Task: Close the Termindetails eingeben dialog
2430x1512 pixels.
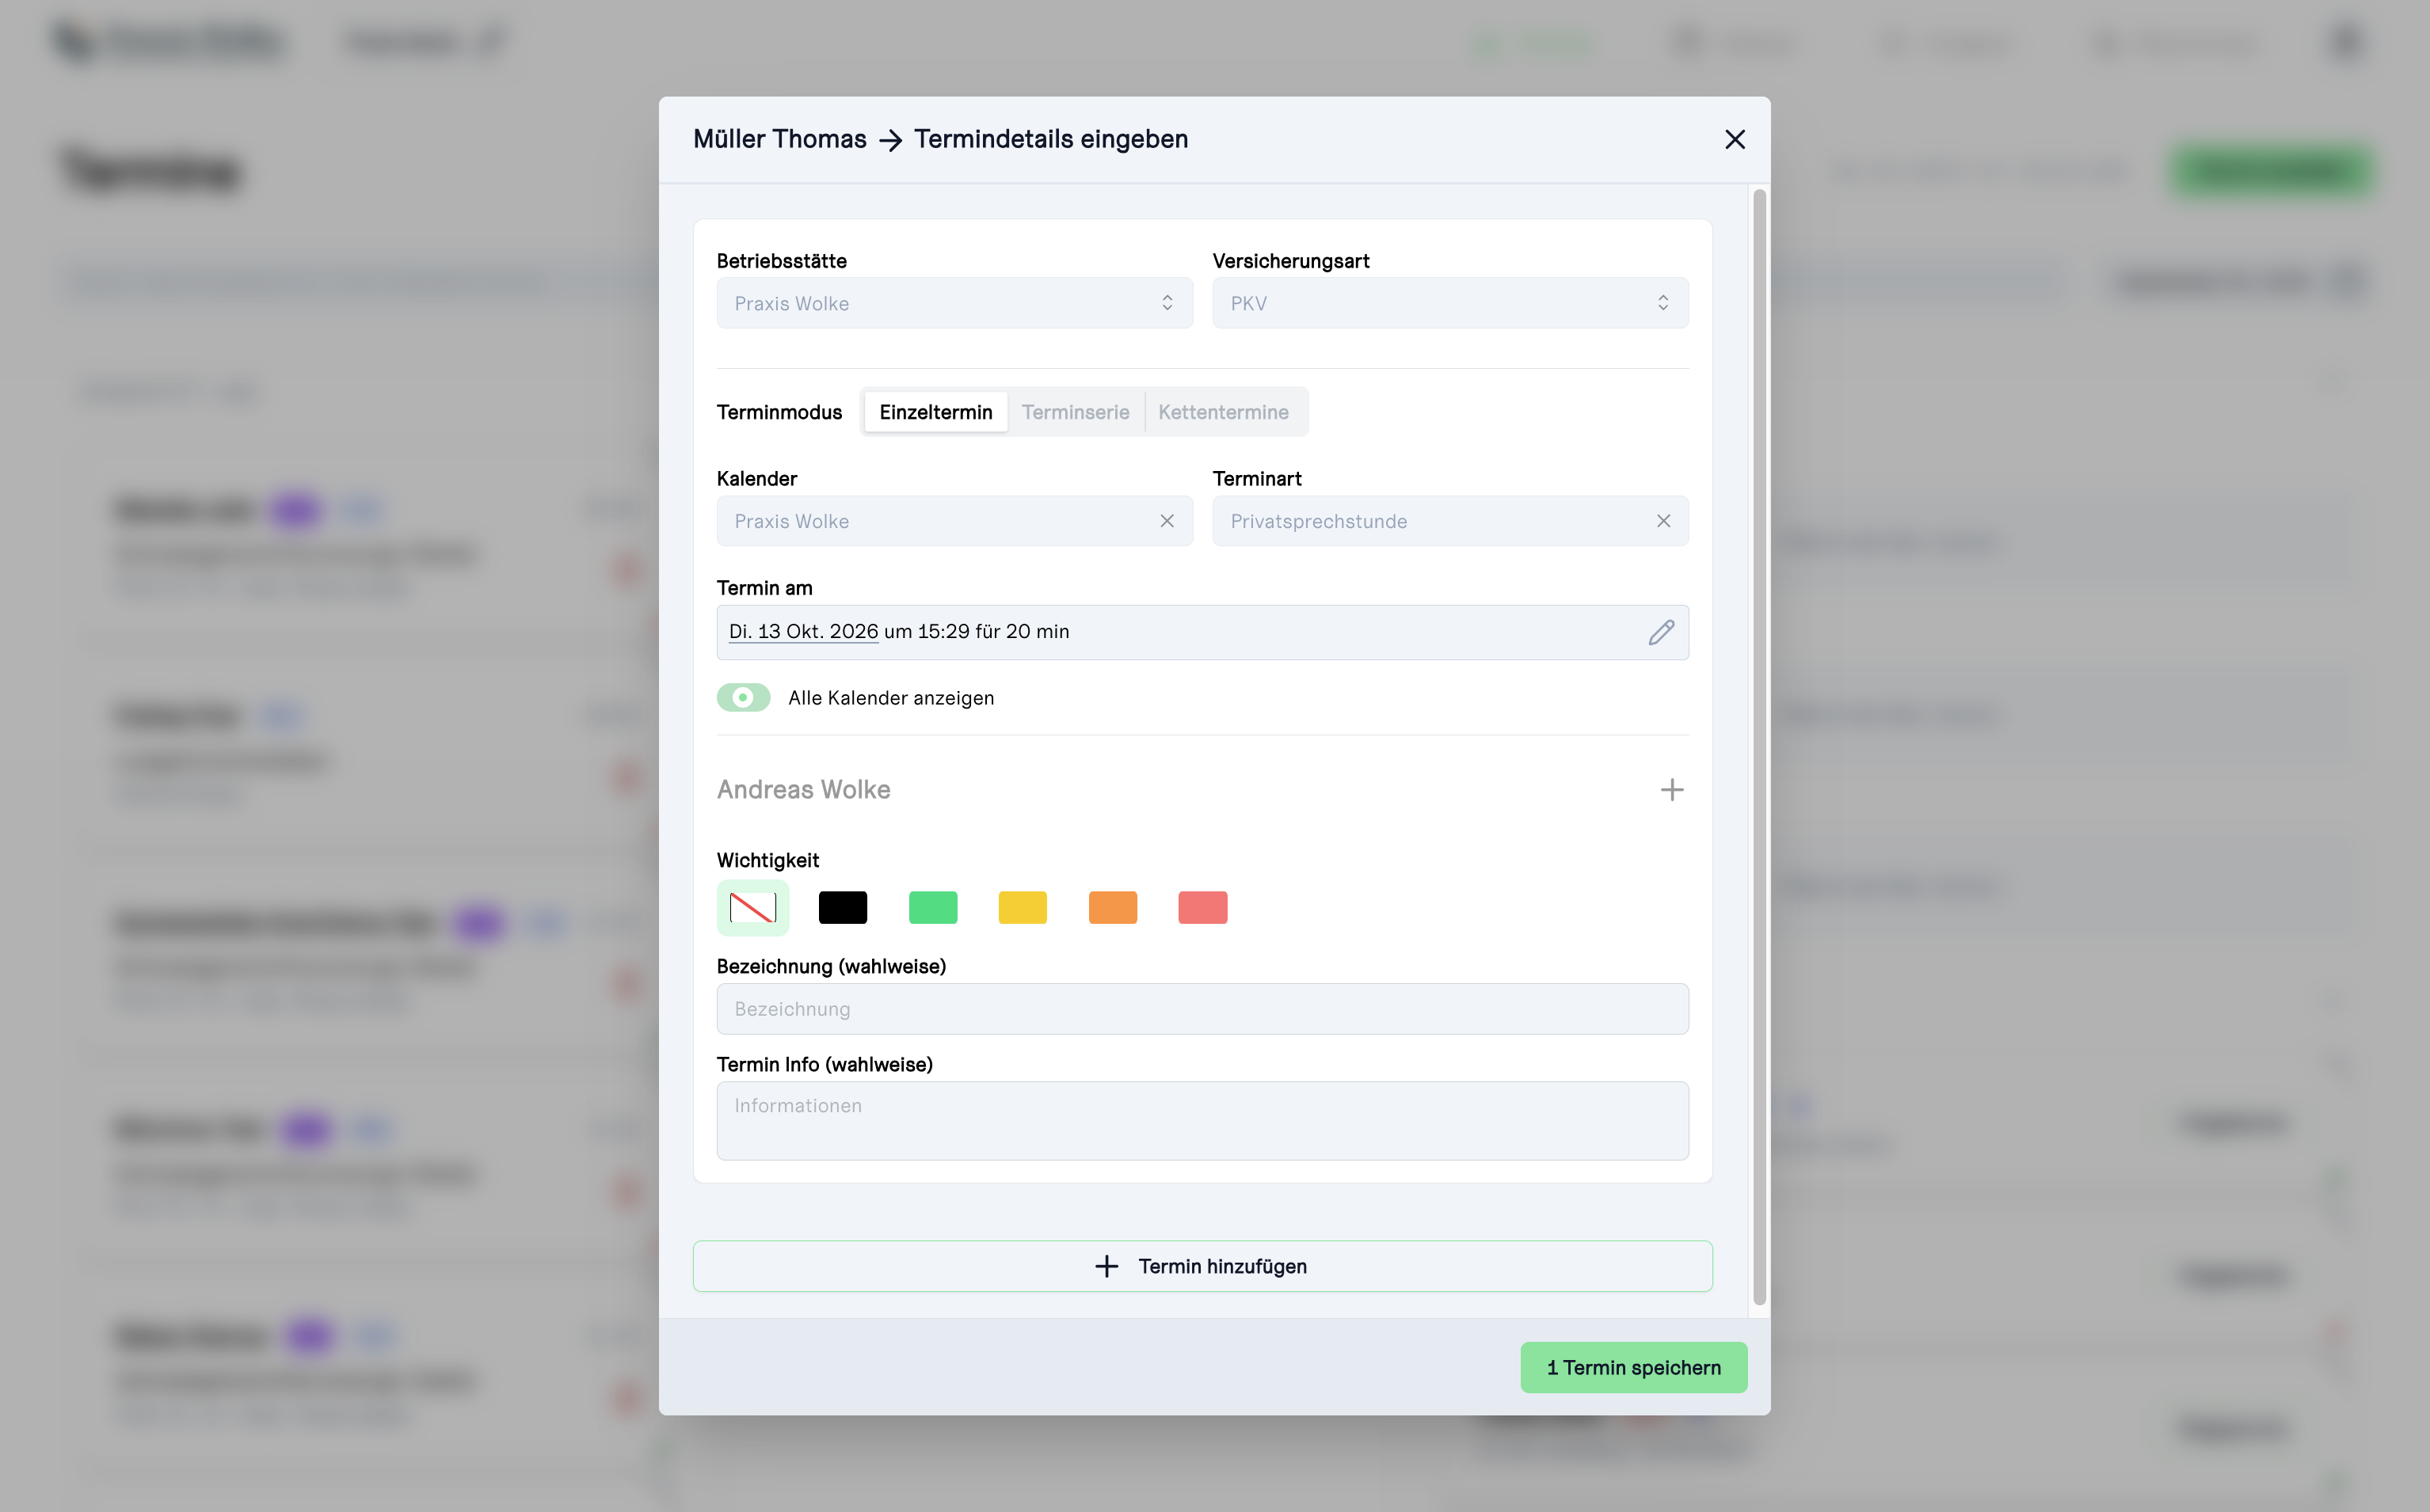Action: click(x=1735, y=139)
